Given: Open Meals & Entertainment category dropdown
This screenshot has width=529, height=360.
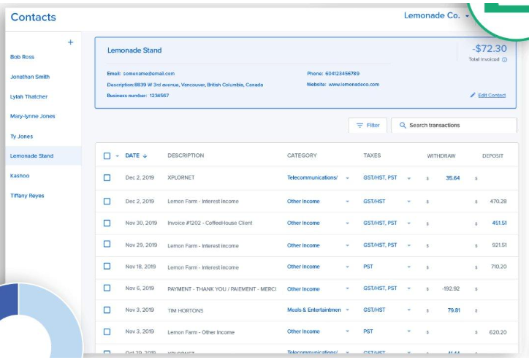Looking at the screenshot, I should pyautogui.click(x=347, y=310).
